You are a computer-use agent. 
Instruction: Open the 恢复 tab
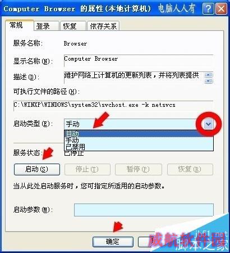pos(73,26)
